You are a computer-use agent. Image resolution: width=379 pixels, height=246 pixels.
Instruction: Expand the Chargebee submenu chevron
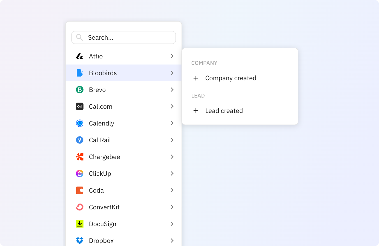click(x=172, y=157)
